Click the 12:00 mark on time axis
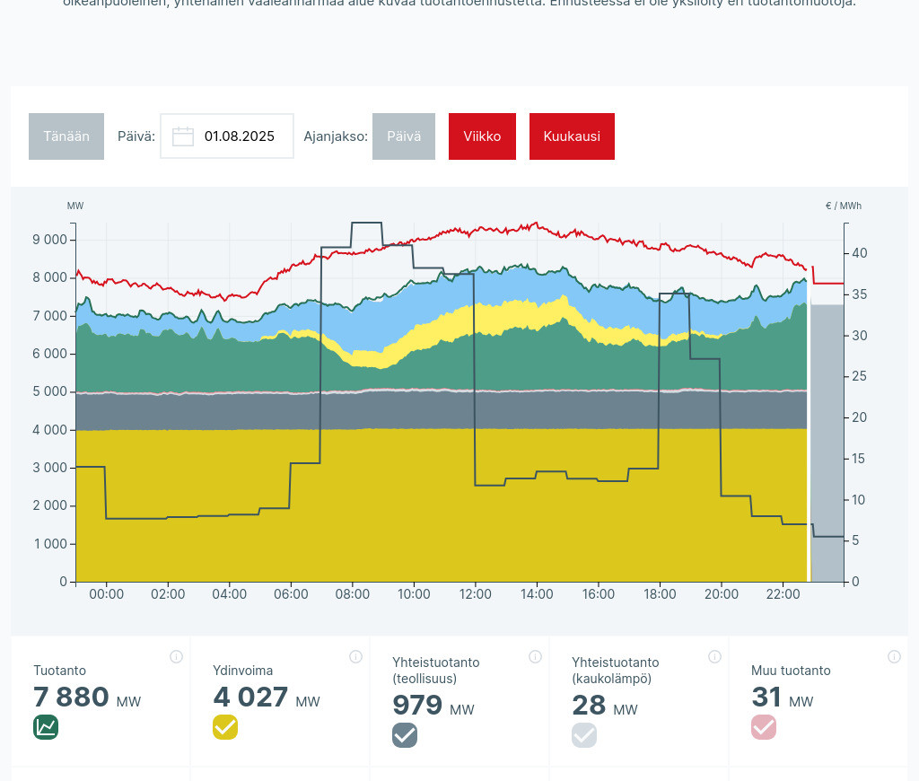Screen dimensions: 919x781 476,594
